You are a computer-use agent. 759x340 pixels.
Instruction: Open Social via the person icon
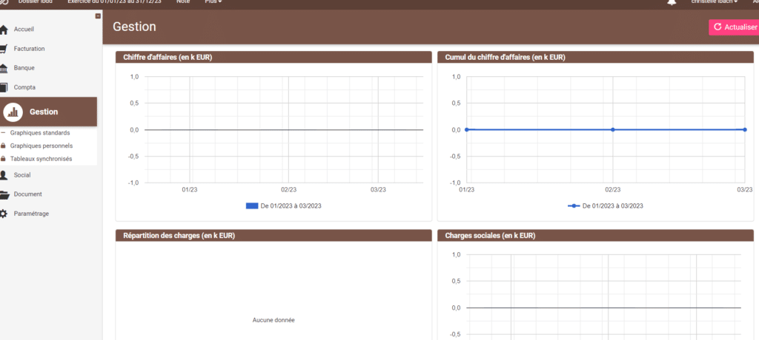tap(4, 175)
